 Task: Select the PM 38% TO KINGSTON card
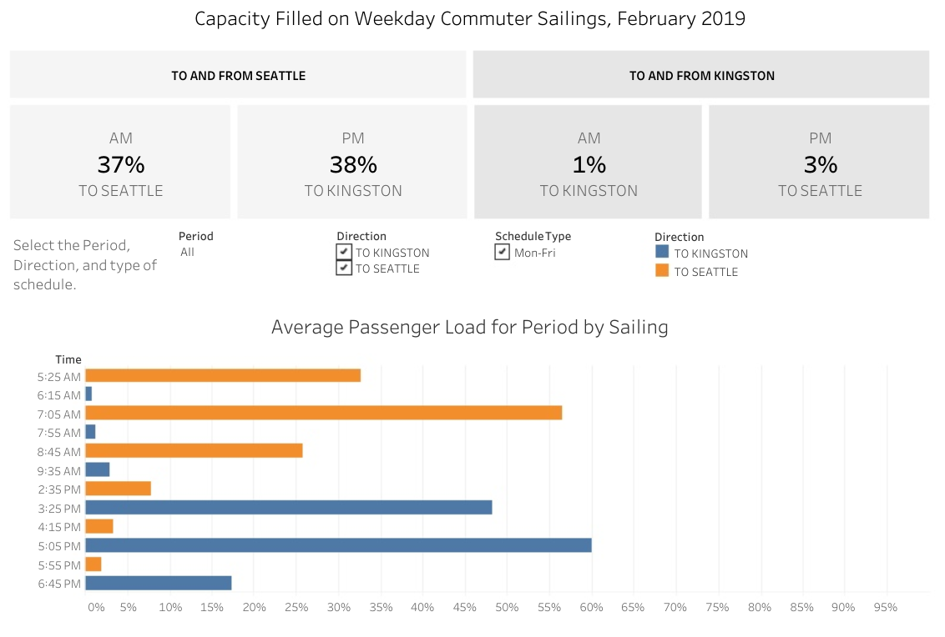pos(352,161)
